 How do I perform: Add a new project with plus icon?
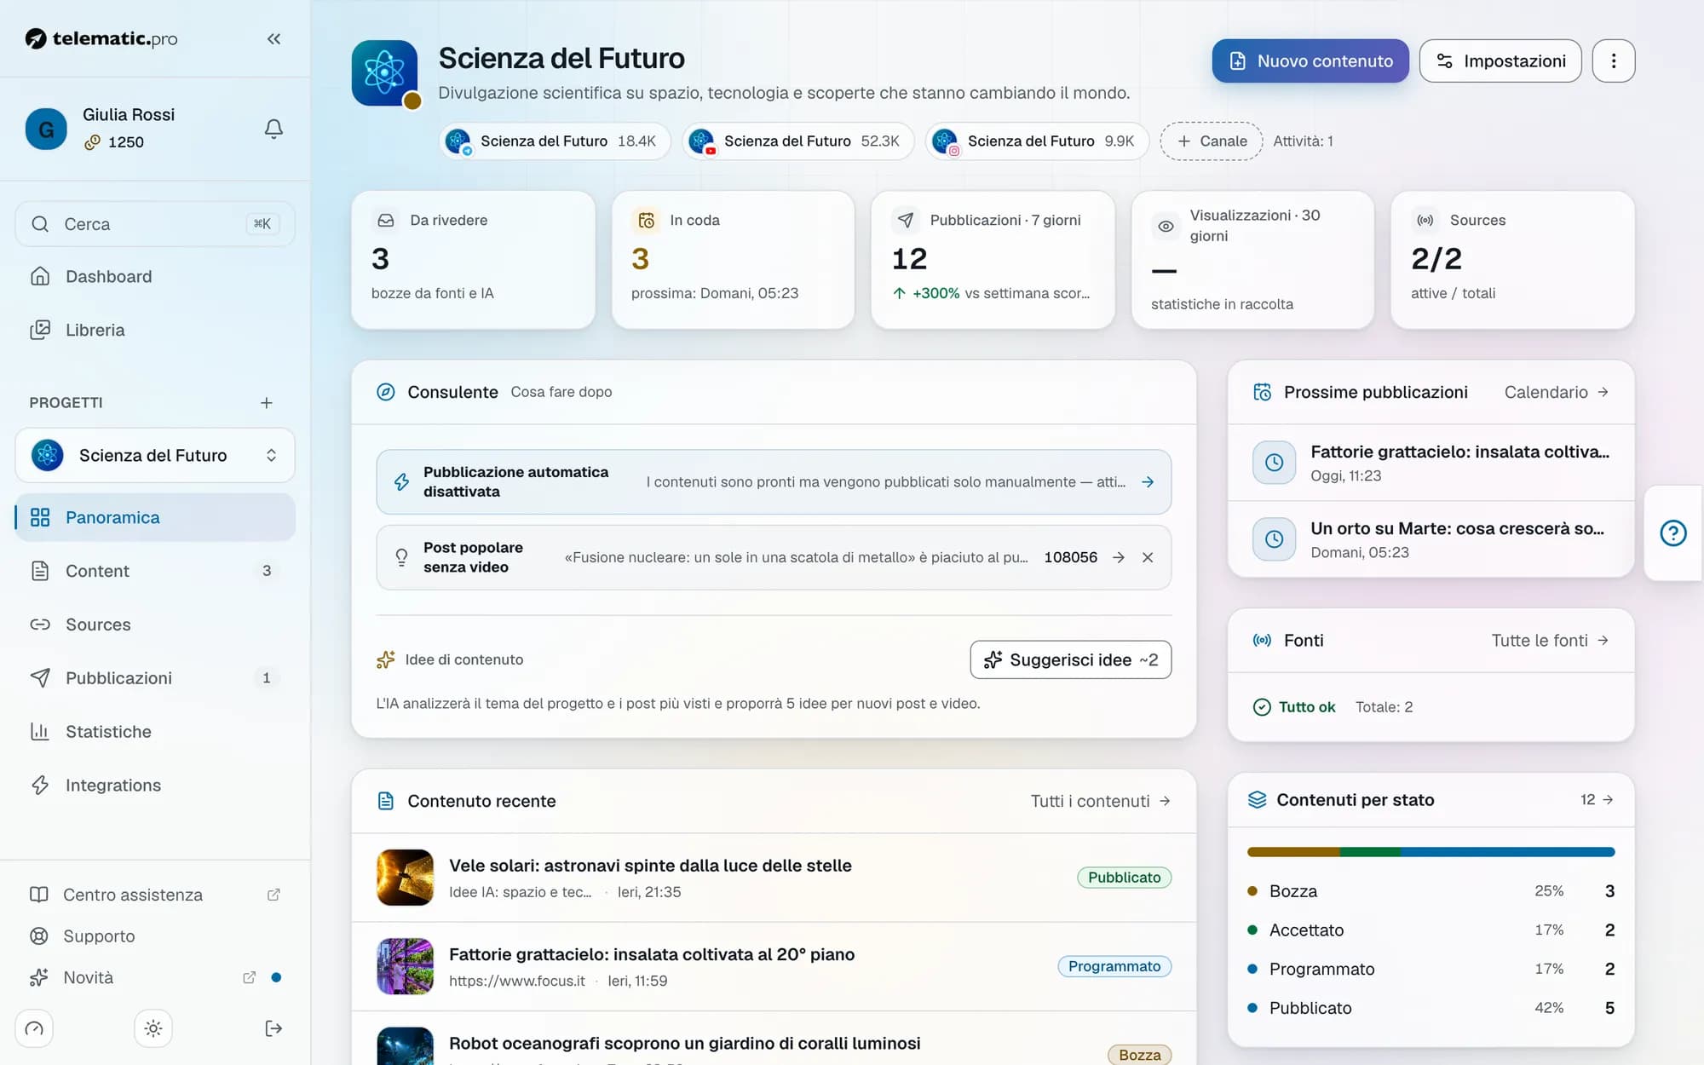(267, 403)
